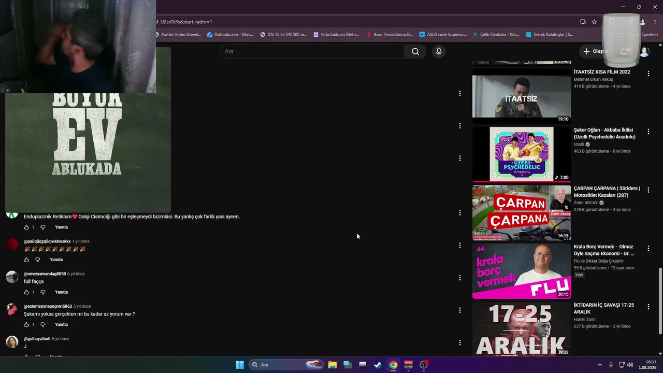The height and width of the screenshot is (373, 663).
Task: Open options menu for @omeryamandag8850's comment
Action: tap(459, 278)
